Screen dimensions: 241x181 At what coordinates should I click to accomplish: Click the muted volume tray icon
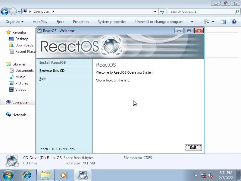coord(210,175)
